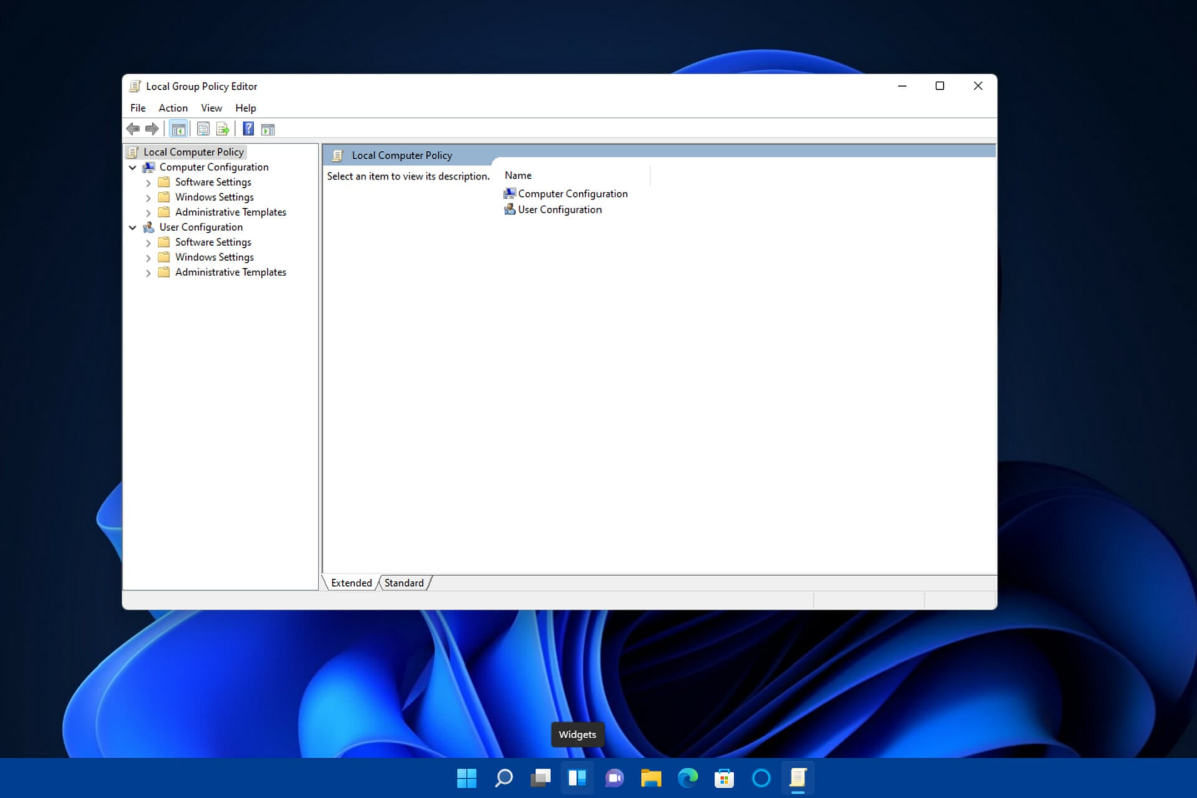Image resolution: width=1197 pixels, height=798 pixels.
Task: Expand Windows Settings under User Configuration
Action: pos(148,258)
